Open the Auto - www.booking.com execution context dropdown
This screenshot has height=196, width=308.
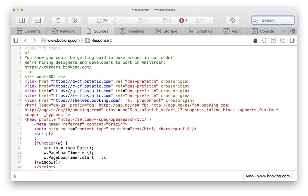(x=269, y=176)
